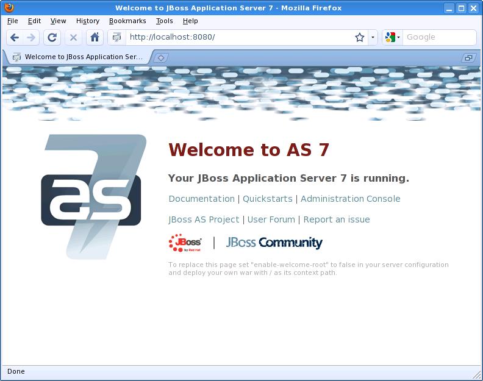Follow the Documentation link
Viewport: 483px width, 381px height.
pos(202,199)
